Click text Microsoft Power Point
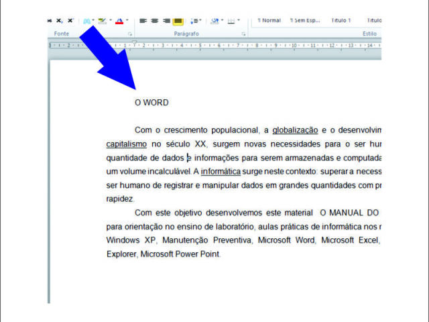Viewport: 429px width, 322px height. click(180, 254)
